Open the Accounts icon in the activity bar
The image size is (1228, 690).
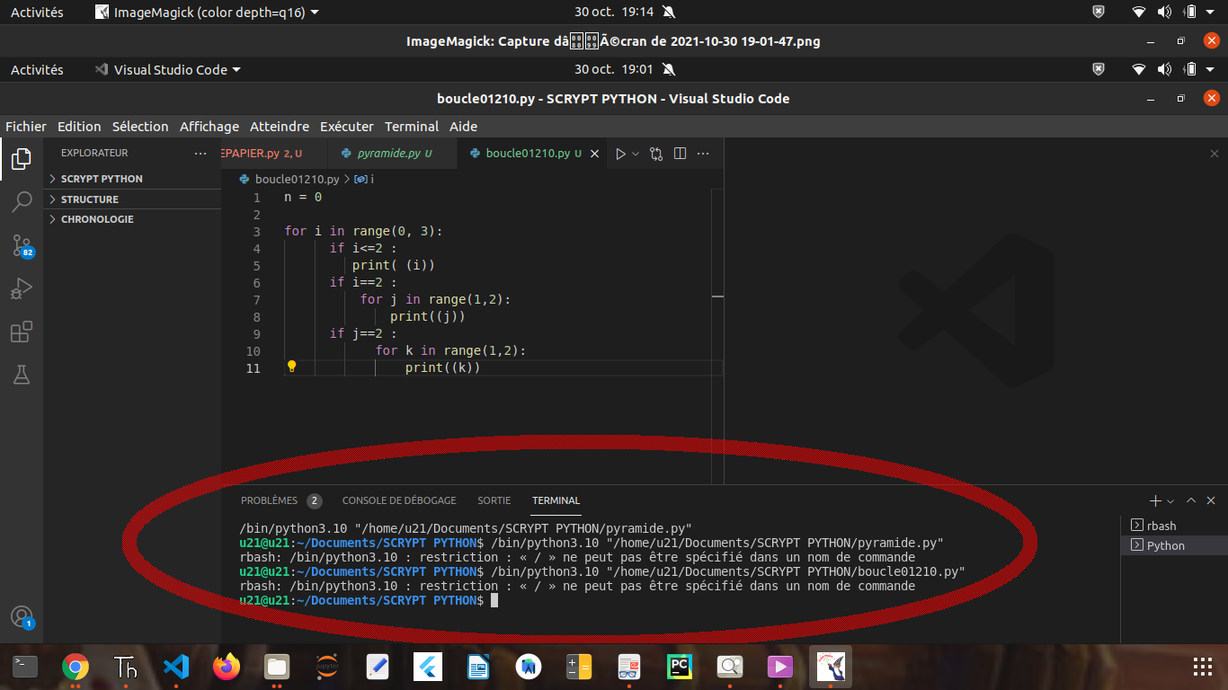tap(22, 617)
